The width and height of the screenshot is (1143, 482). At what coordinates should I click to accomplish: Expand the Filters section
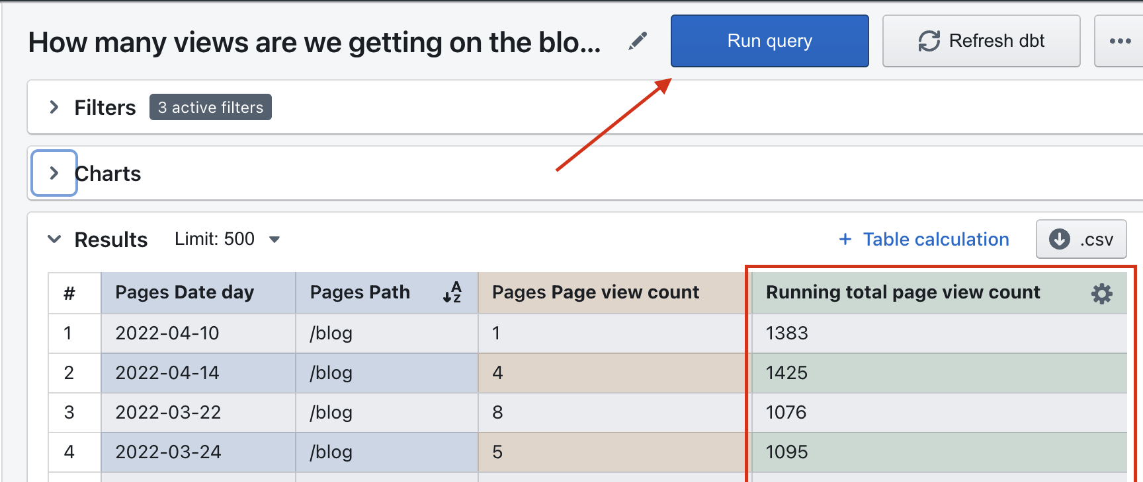[x=54, y=107]
